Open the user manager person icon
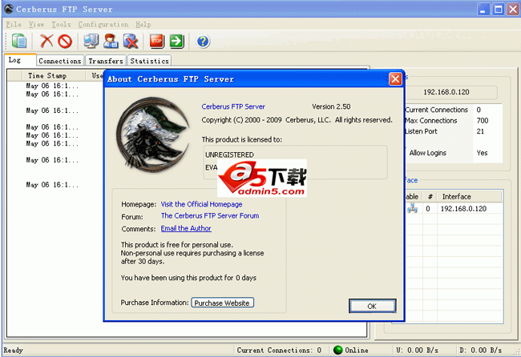The height and width of the screenshot is (357, 521). pyautogui.click(x=111, y=41)
